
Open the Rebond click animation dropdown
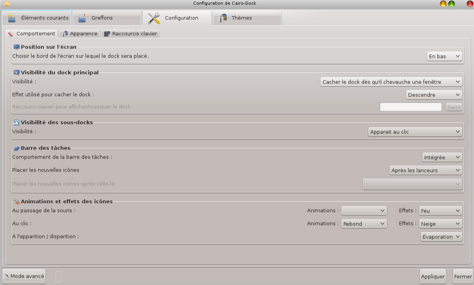(x=364, y=224)
